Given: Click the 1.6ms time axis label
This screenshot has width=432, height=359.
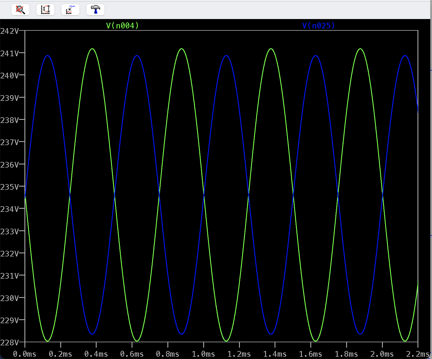Looking at the screenshot, I should click(311, 354).
